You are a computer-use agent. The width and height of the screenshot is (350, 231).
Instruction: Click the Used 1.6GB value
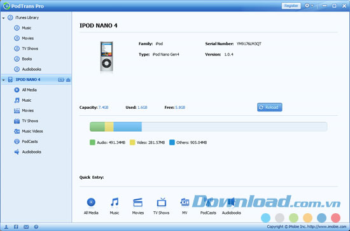[143, 108]
